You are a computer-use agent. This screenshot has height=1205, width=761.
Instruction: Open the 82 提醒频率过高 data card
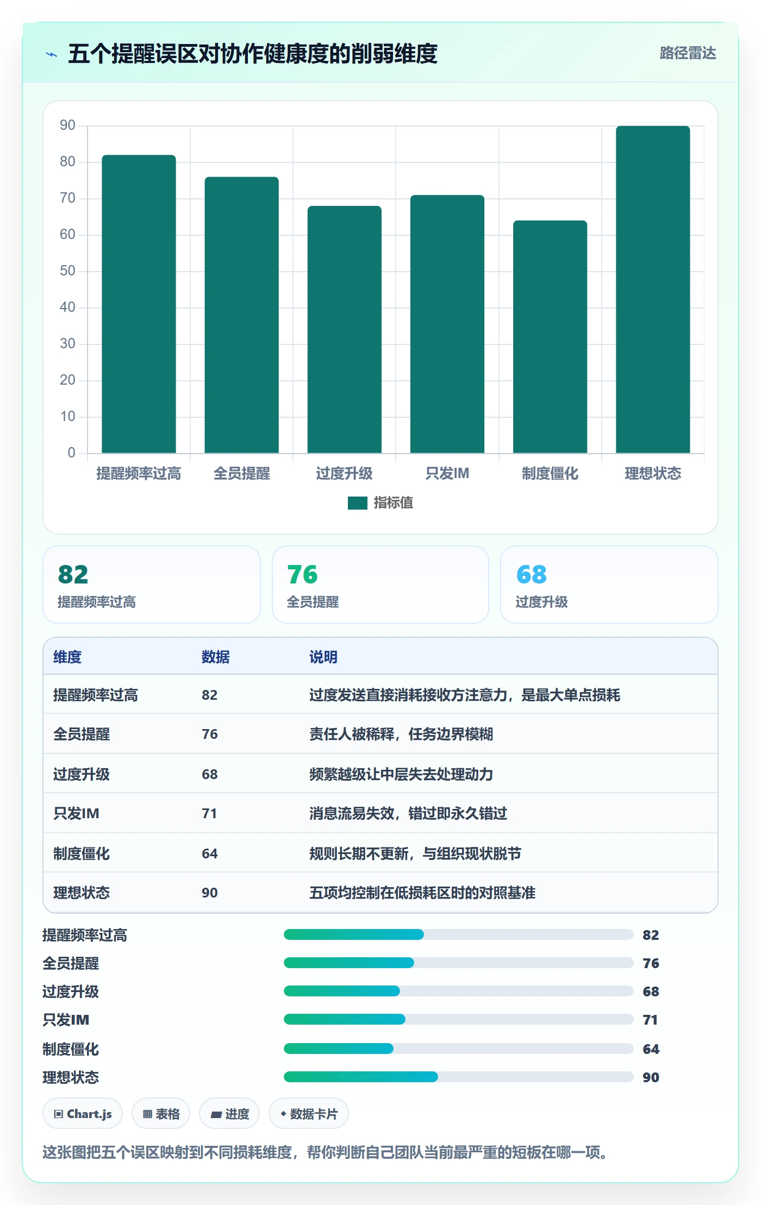152,585
